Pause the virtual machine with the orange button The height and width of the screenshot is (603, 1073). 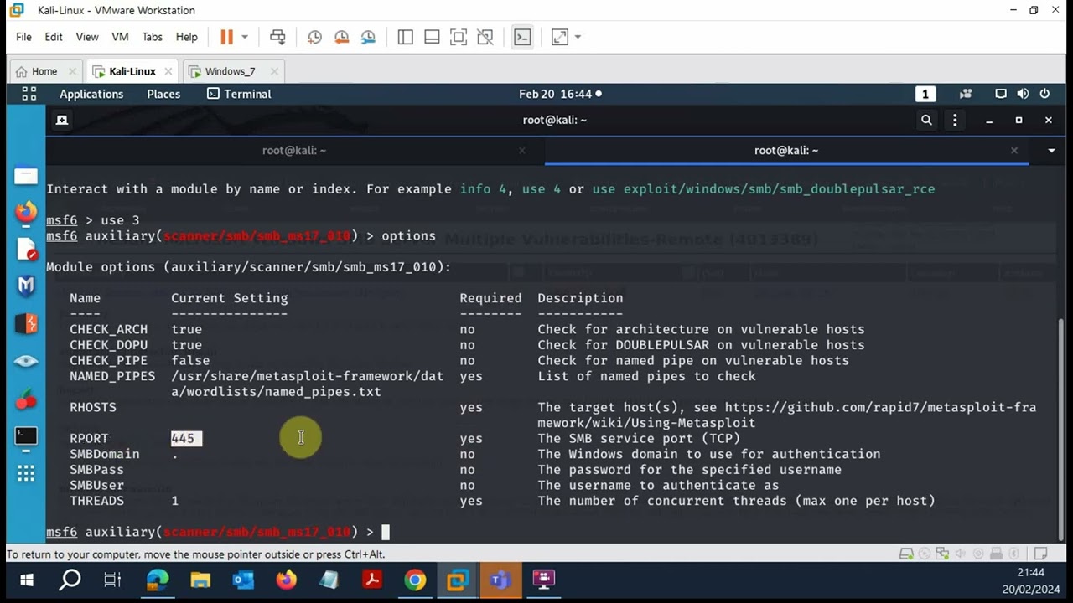tap(226, 37)
